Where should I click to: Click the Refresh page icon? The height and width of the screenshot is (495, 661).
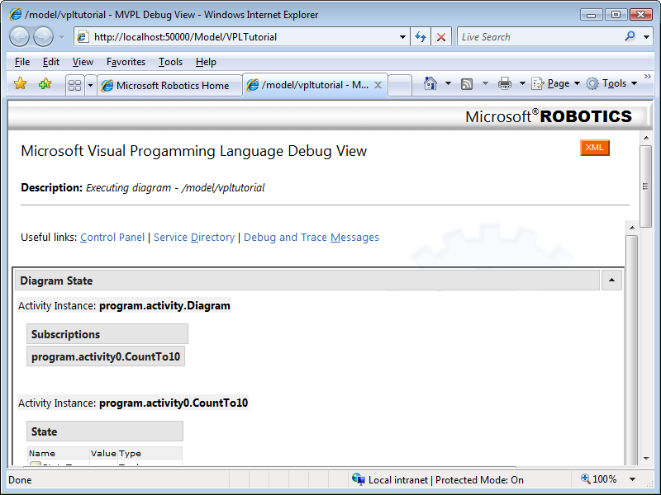pyautogui.click(x=421, y=37)
